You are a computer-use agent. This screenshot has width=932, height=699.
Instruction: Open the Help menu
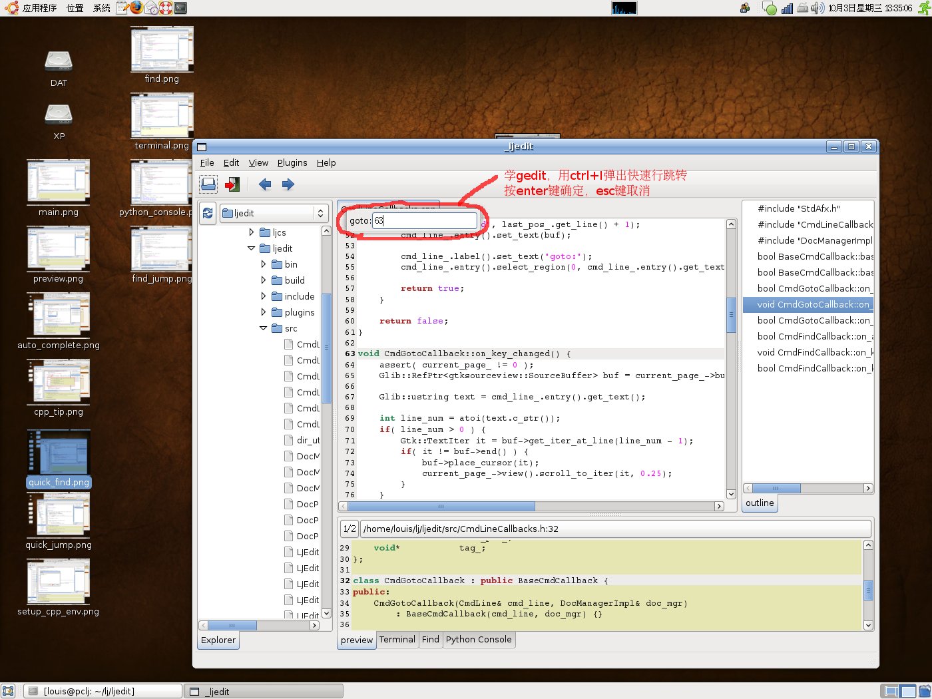326,162
